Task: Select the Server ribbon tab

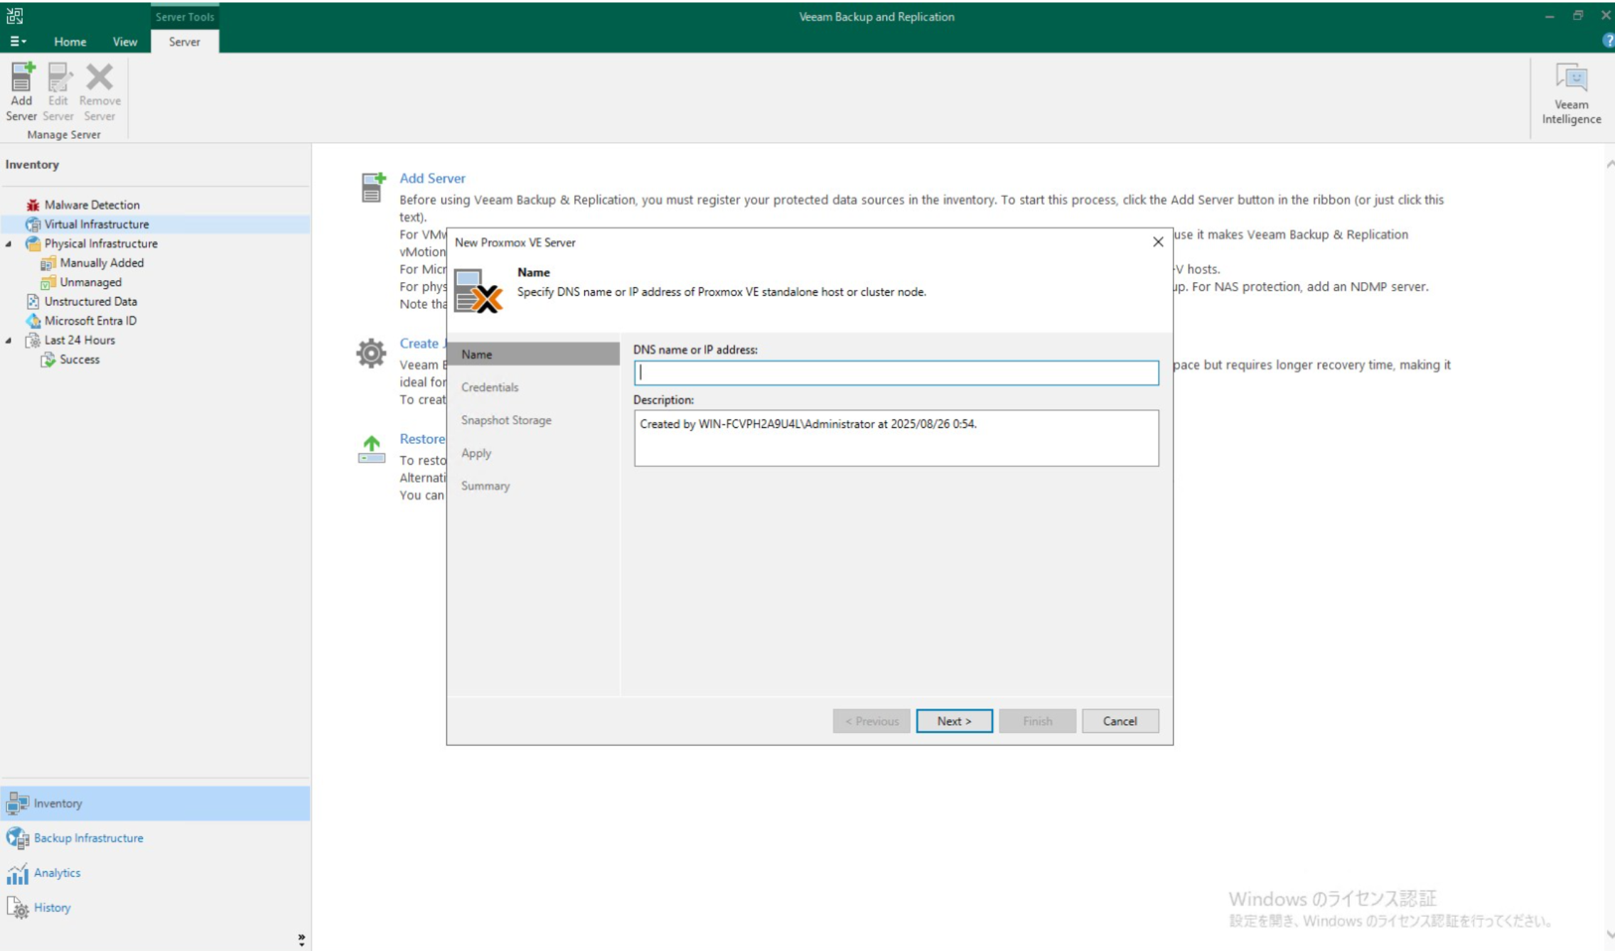Action: coord(184,42)
